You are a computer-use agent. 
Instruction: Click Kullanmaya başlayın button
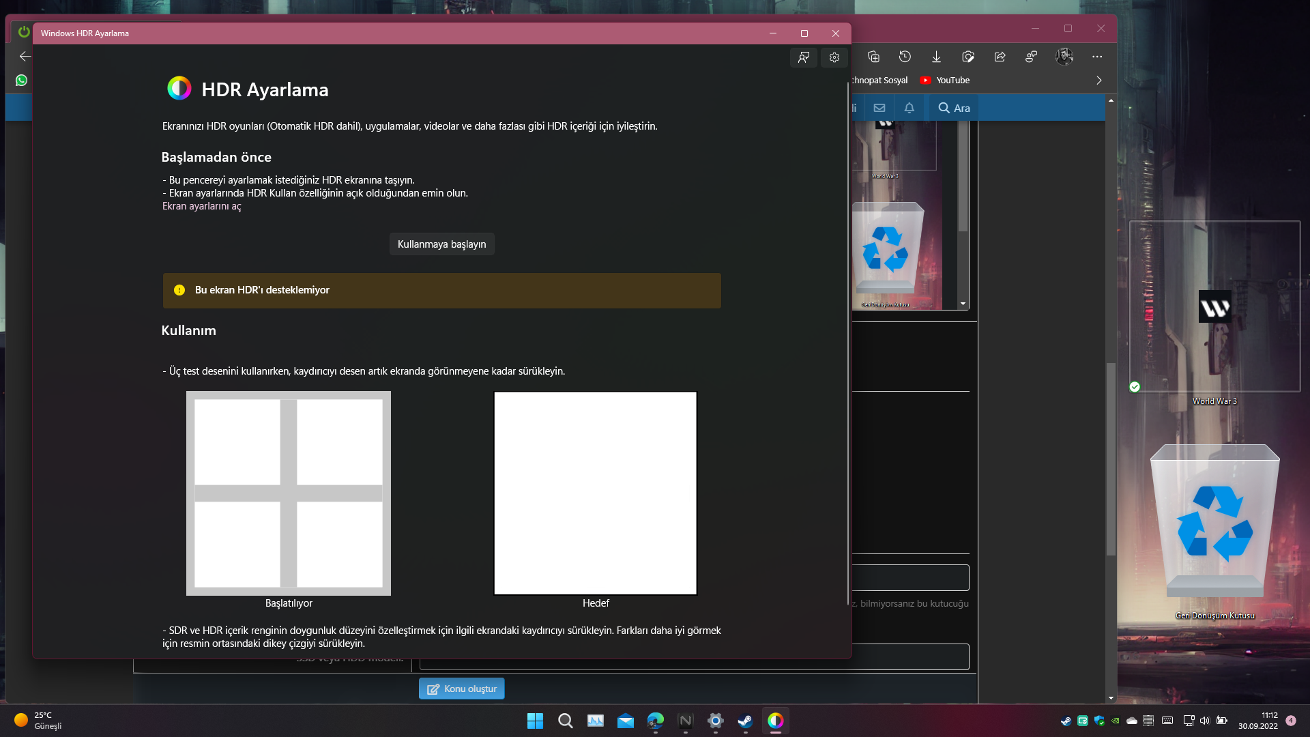point(441,244)
